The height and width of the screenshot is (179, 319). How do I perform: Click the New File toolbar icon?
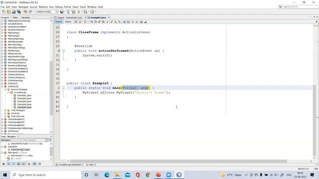coord(3,12)
